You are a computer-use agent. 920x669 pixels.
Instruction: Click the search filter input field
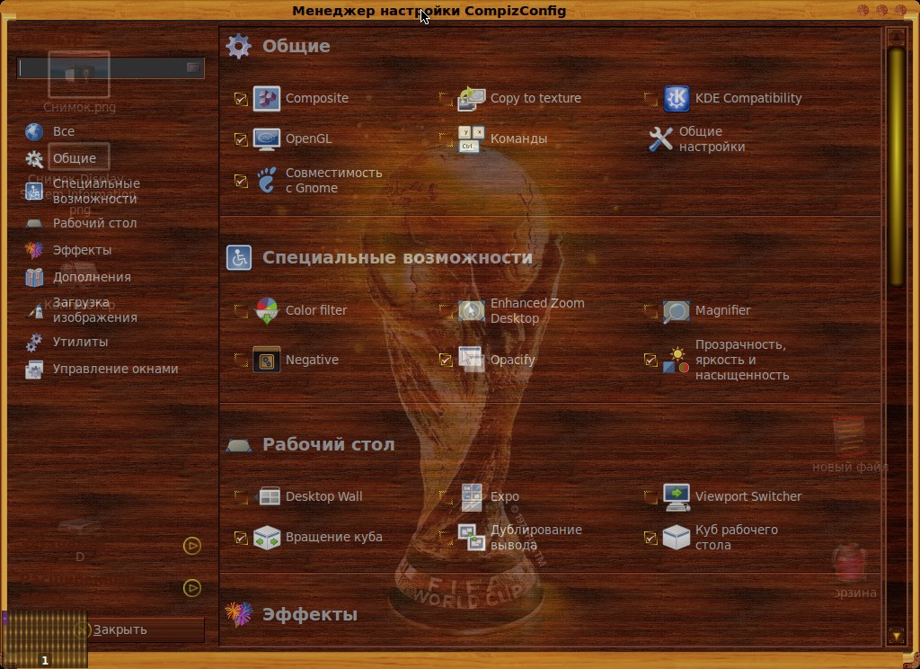(x=111, y=68)
